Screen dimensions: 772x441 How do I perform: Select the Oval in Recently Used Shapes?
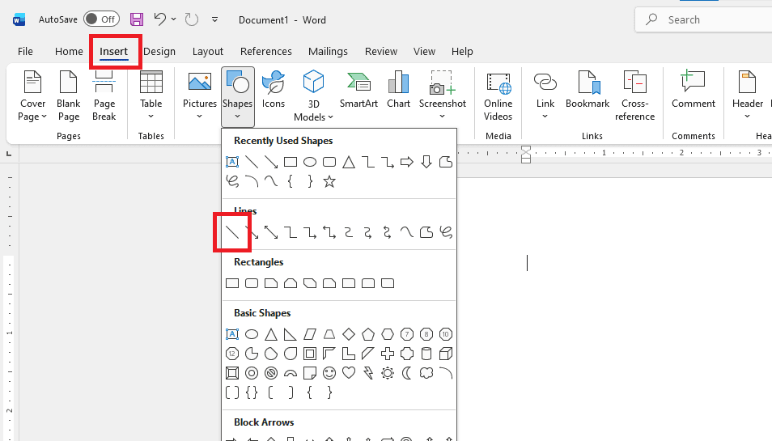tap(310, 162)
